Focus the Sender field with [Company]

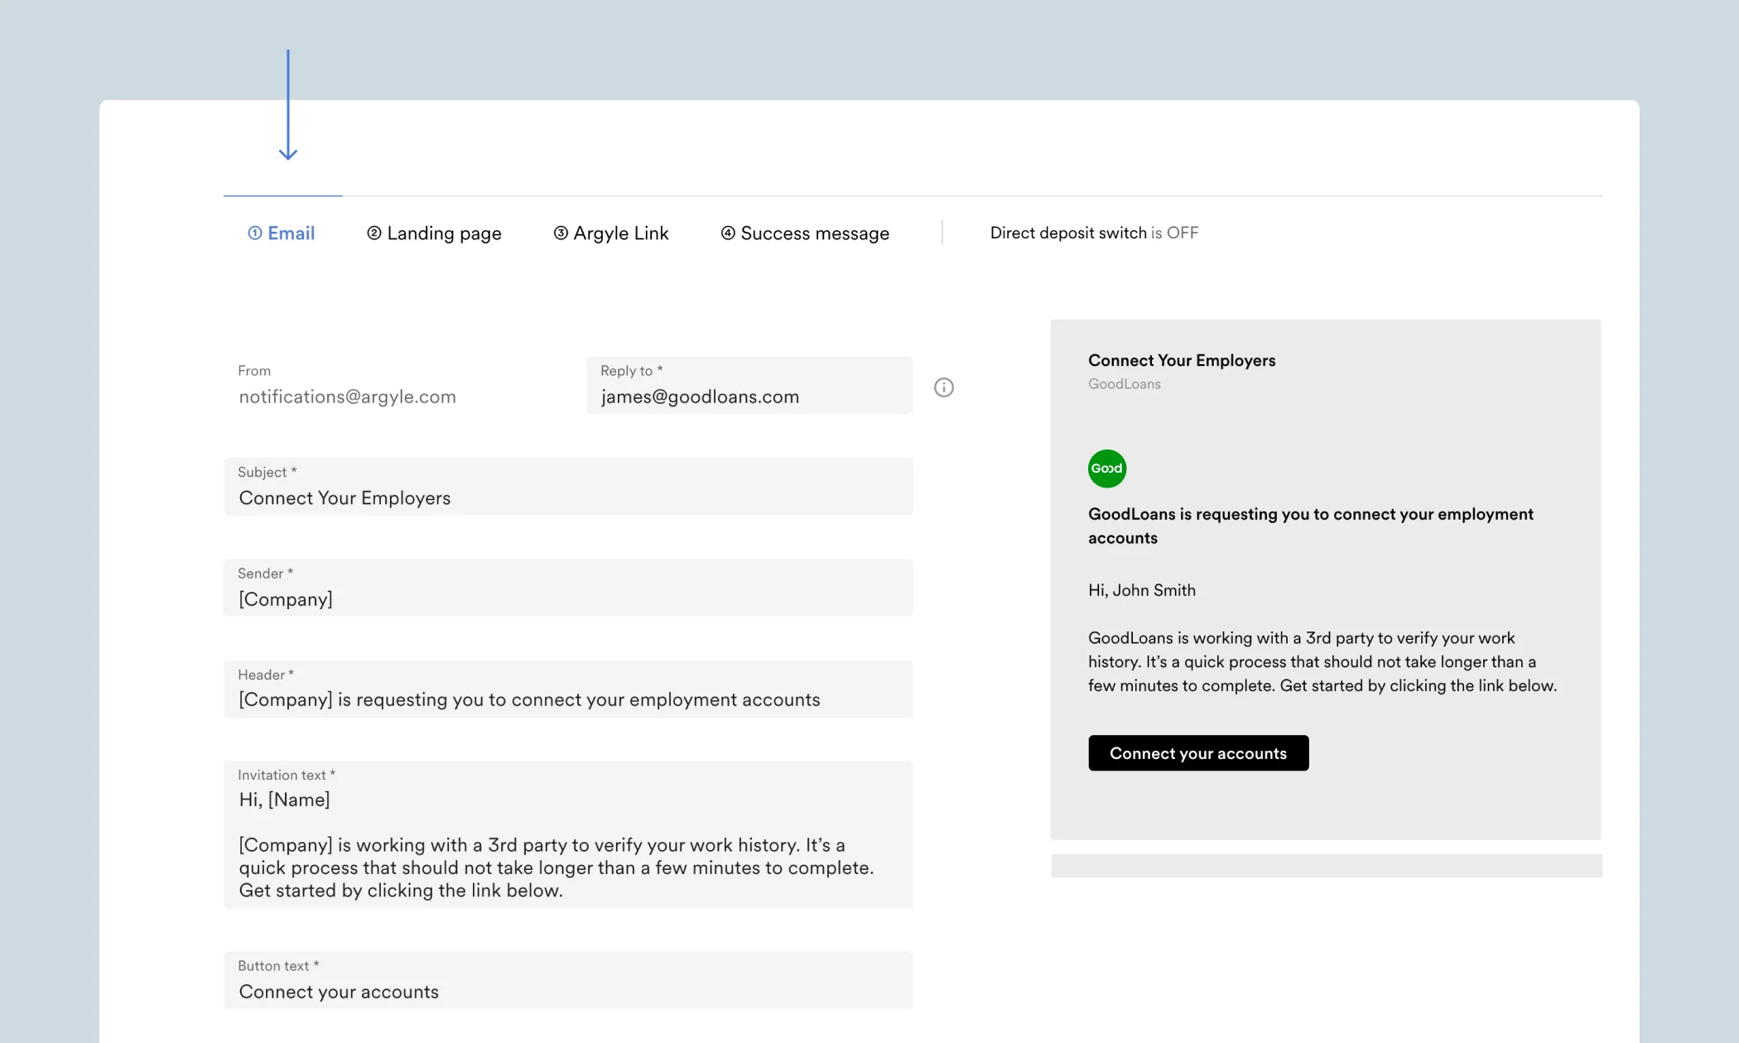point(568,588)
